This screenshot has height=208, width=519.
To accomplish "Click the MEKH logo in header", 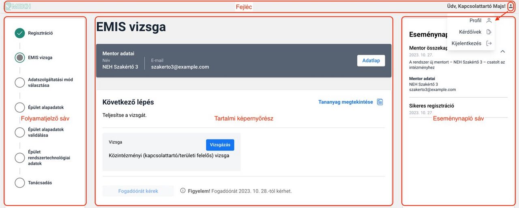I will 18,6.
